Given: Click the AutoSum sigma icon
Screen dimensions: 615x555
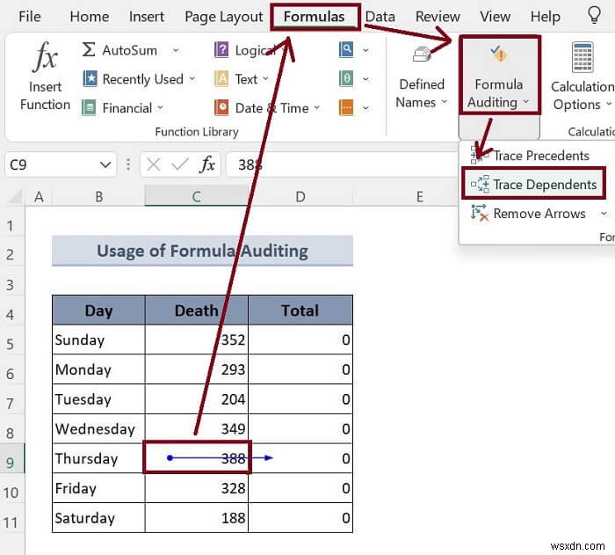Looking at the screenshot, I should (x=89, y=50).
